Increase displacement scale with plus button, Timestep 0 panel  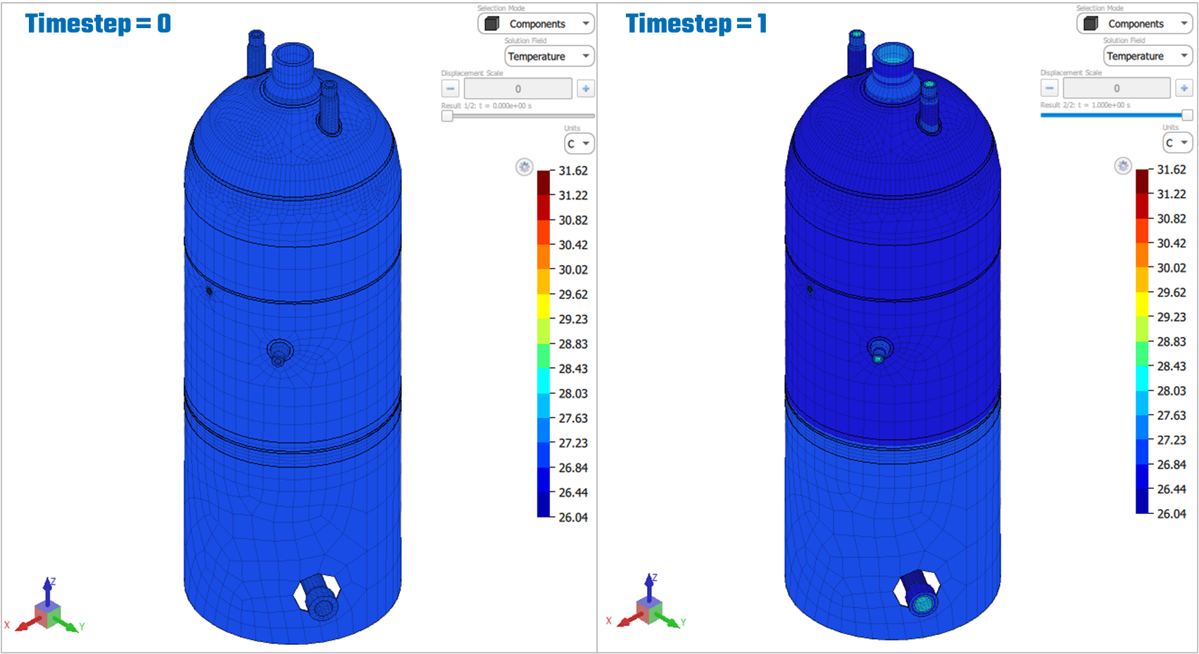click(x=586, y=89)
